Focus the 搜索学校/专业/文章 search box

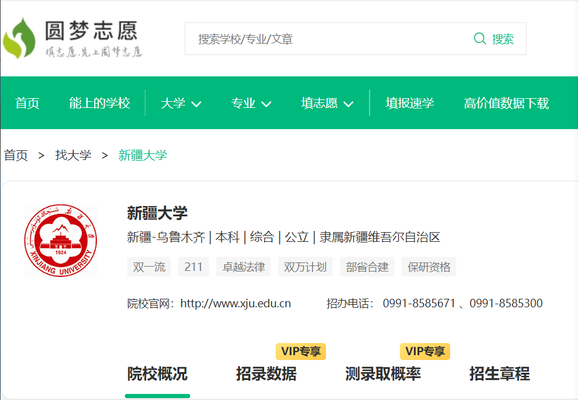[356, 39]
